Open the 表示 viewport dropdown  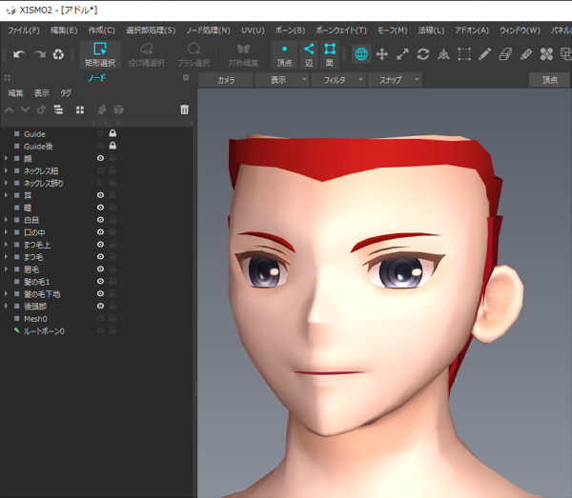tap(282, 80)
